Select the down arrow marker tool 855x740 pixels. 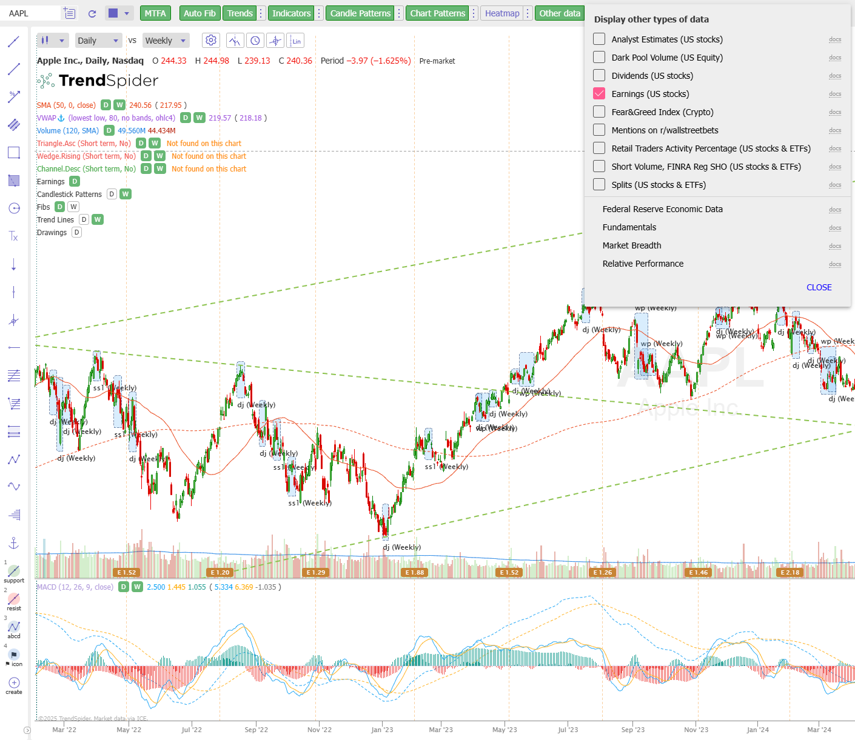pos(14,264)
